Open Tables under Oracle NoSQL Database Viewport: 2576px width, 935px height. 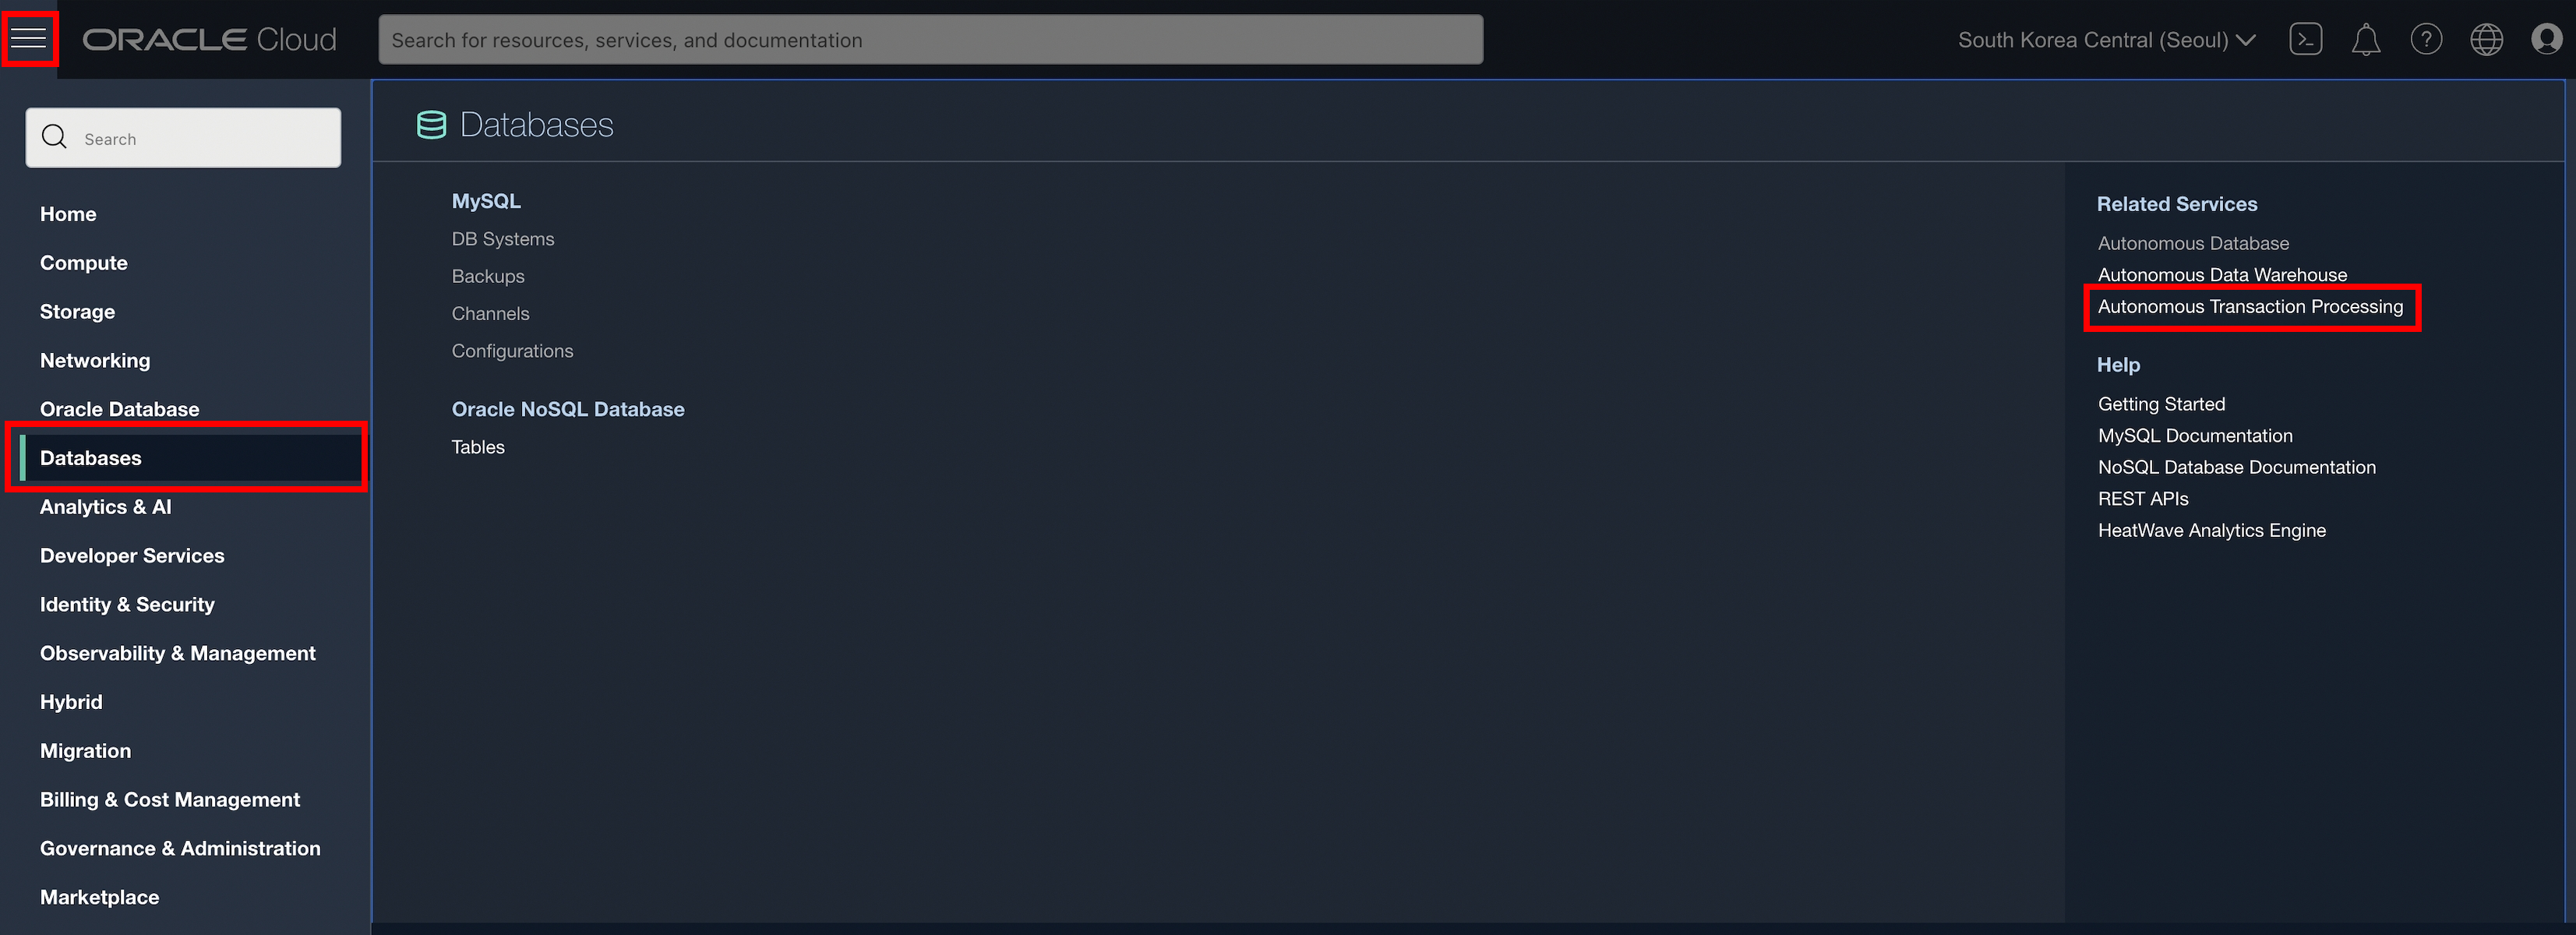pyautogui.click(x=478, y=447)
